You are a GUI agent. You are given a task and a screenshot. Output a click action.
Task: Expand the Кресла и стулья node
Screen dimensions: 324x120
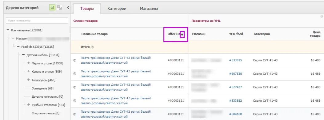29,71
